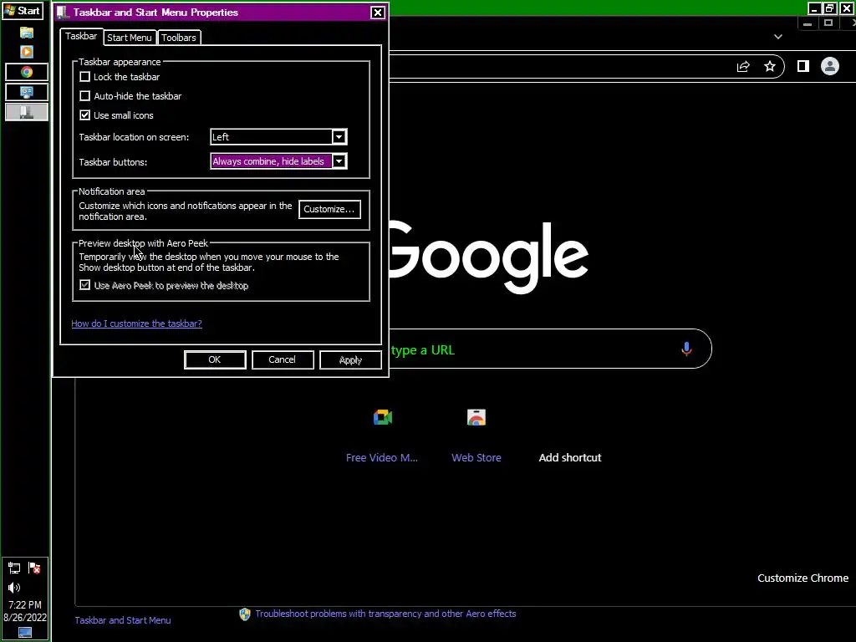Image resolution: width=856 pixels, height=642 pixels.
Task: Switch to the Start Menu tab
Action: [x=130, y=38]
